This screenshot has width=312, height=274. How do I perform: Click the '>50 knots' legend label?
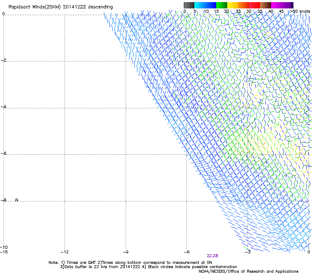click(x=300, y=11)
